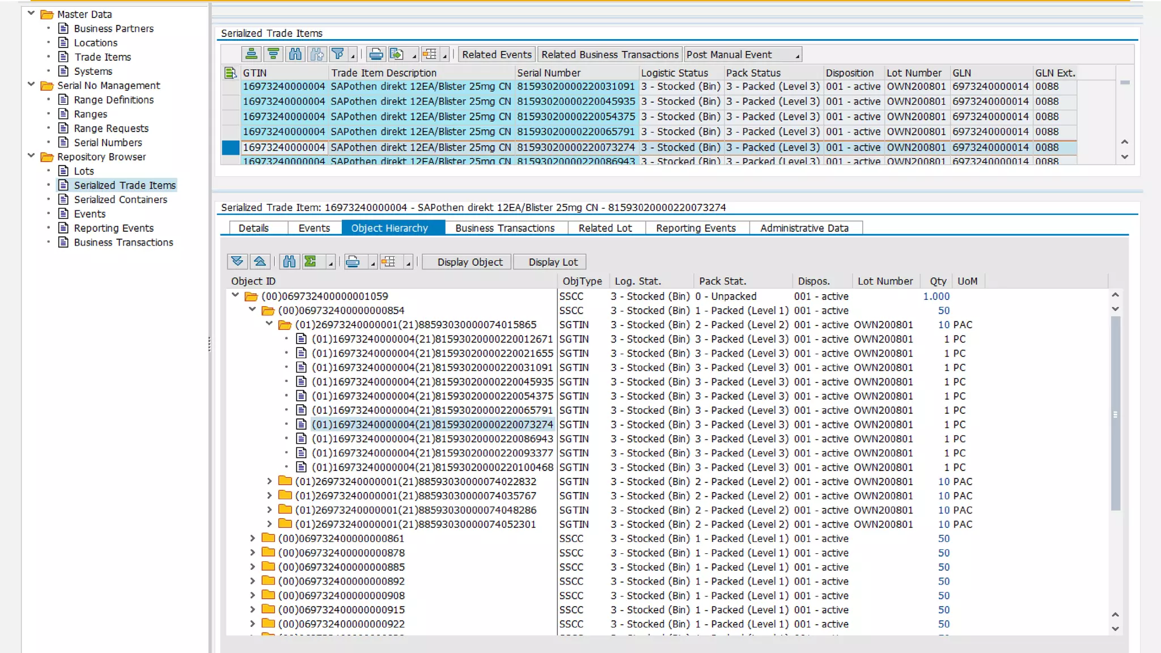Switch to the Business Transactions tab
This screenshot has width=1161, height=653.
click(505, 228)
